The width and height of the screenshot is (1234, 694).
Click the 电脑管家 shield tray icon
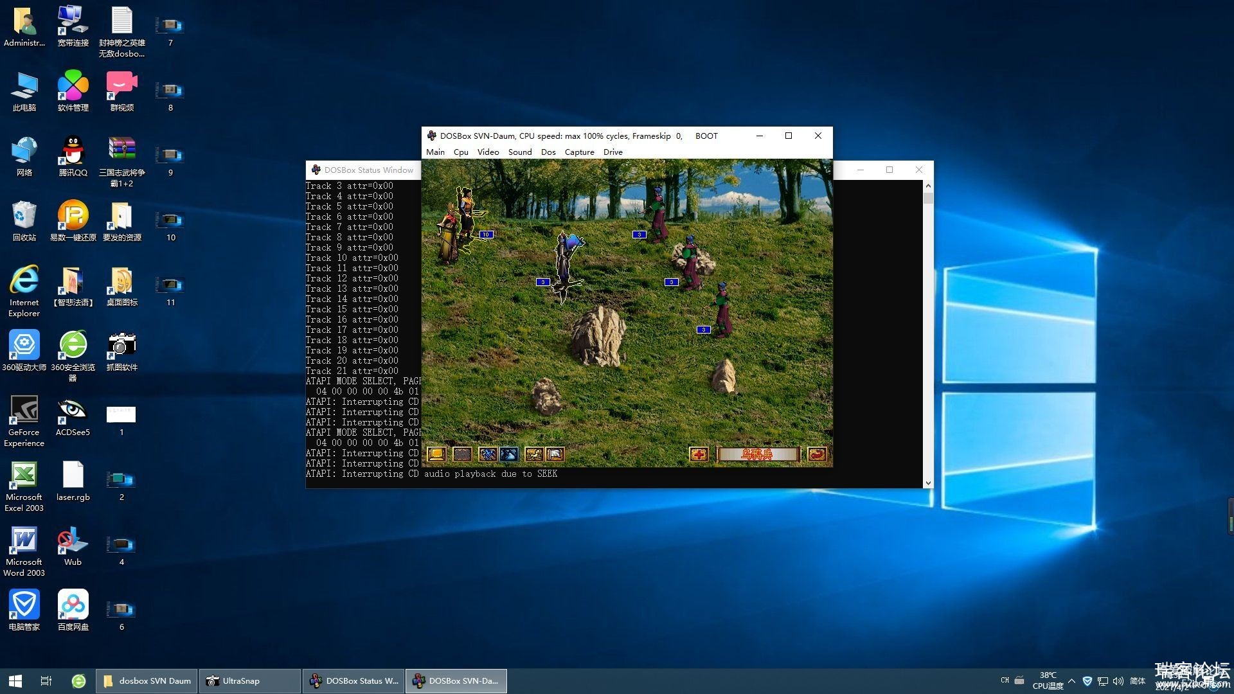(x=1087, y=681)
